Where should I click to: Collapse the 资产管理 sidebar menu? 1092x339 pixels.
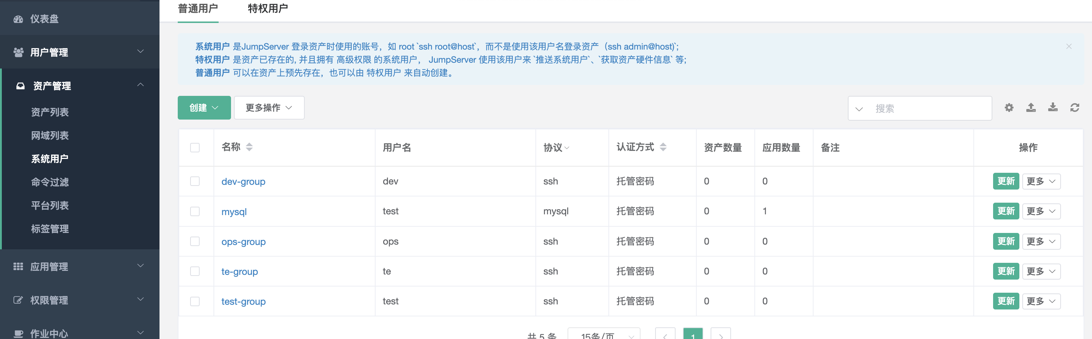pyautogui.click(x=80, y=86)
